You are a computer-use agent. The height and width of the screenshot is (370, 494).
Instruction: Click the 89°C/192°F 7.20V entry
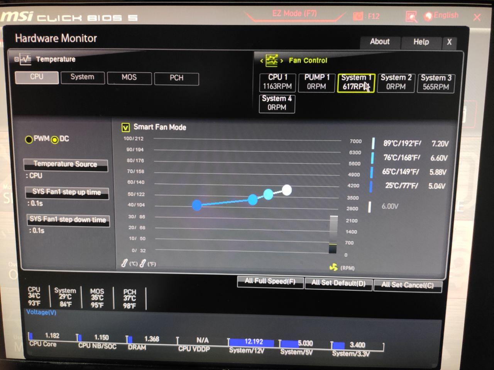click(415, 144)
